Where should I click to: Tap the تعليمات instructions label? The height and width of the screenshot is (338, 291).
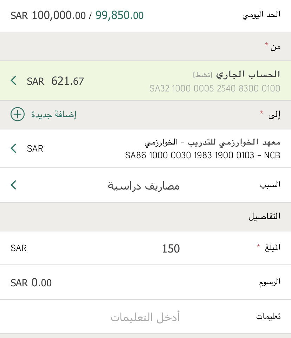pyautogui.click(x=268, y=317)
